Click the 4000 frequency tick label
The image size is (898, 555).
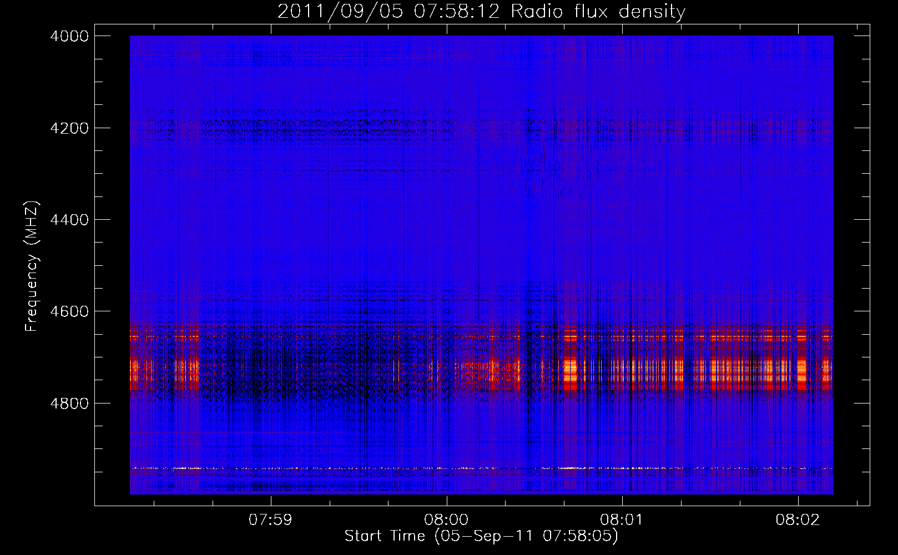tap(69, 36)
